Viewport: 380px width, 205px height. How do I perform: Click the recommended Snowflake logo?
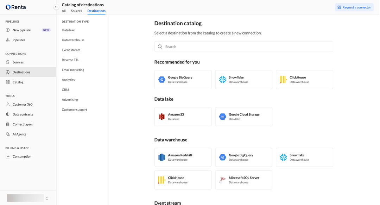coord(222,80)
